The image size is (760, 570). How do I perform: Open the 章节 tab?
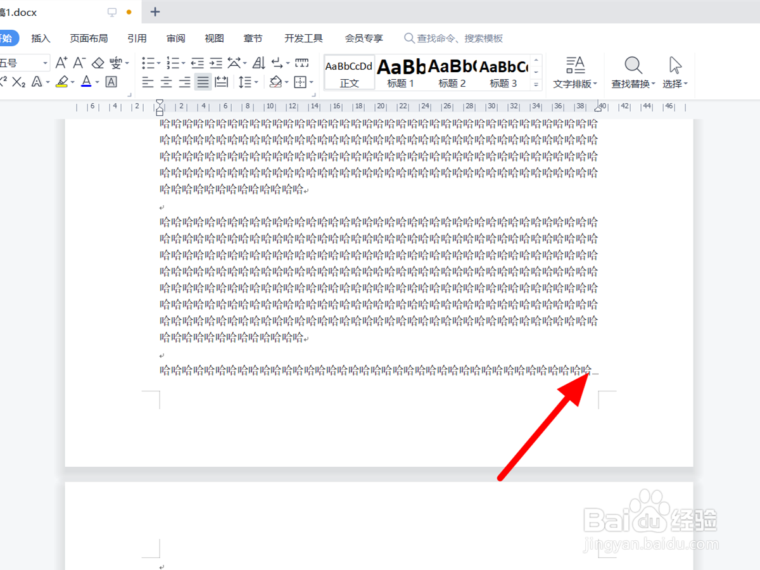click(253, 39)
